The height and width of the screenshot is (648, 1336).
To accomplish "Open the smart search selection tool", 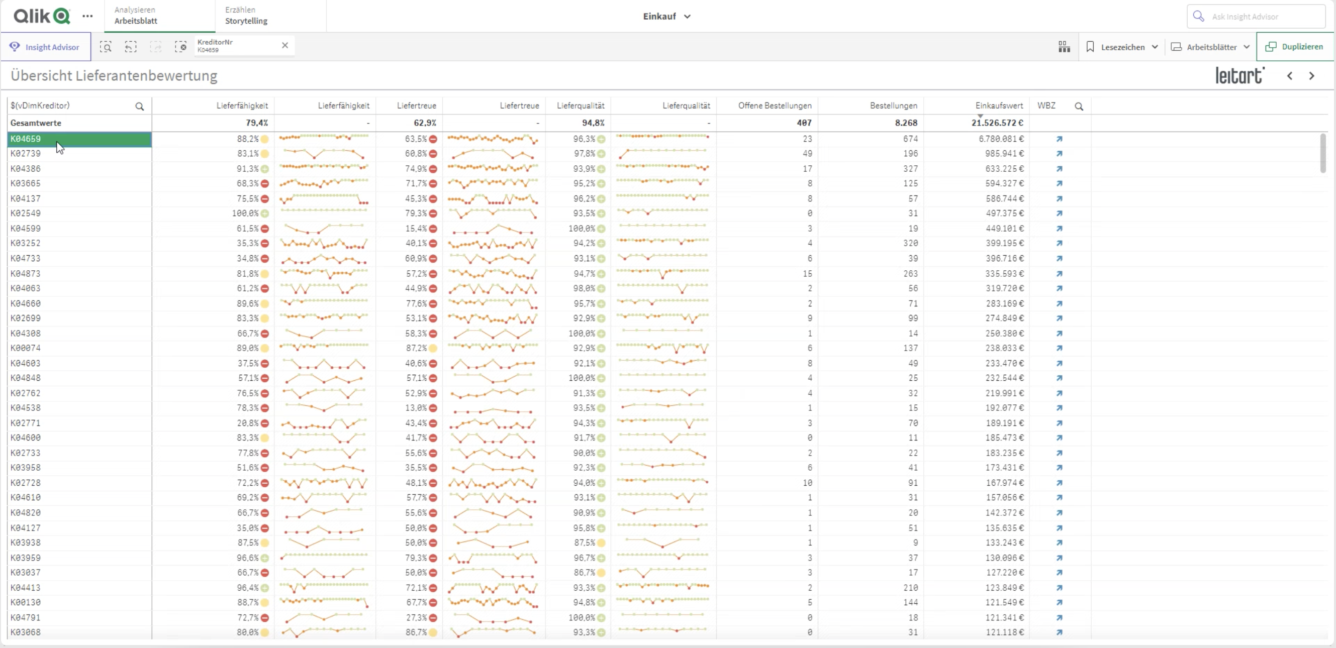I will [106, 47].
